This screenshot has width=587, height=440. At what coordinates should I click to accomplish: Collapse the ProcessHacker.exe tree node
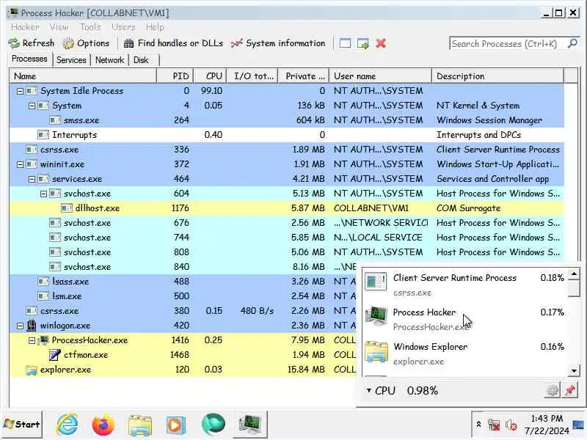click(32, 340)
